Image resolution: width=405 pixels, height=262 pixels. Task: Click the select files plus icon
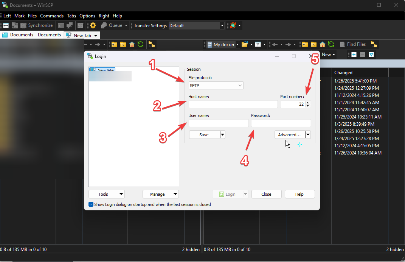354,55
